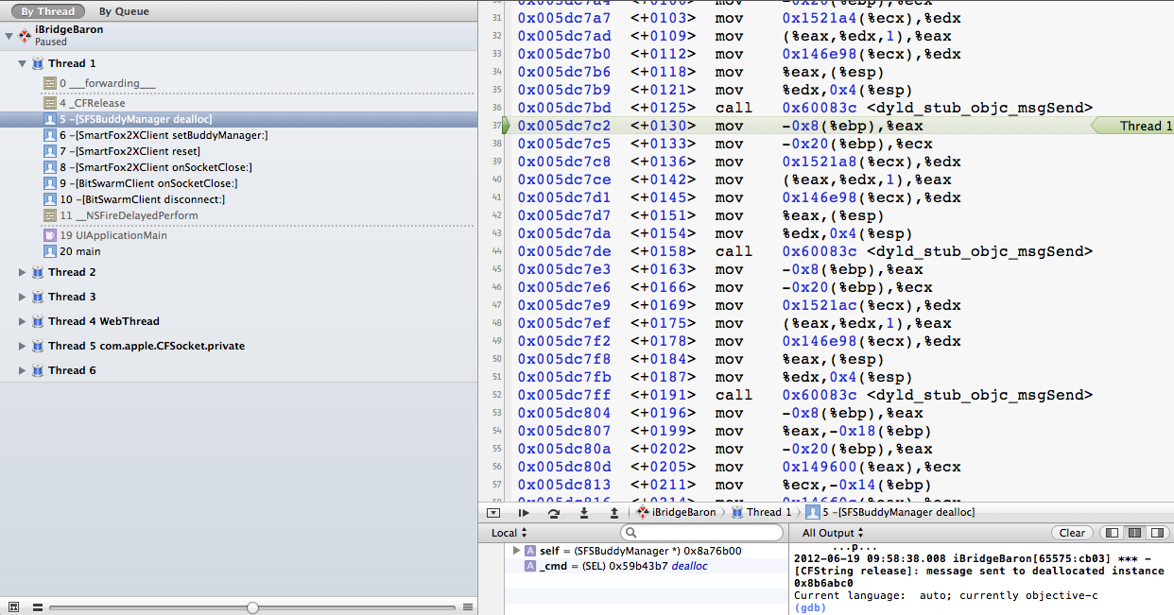Clear the console output
Screen dimensions: 1174x615
[x=1072, y=533]
